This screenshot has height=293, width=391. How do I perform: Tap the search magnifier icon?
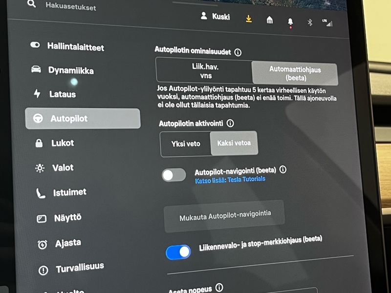[x=31, y=4]
